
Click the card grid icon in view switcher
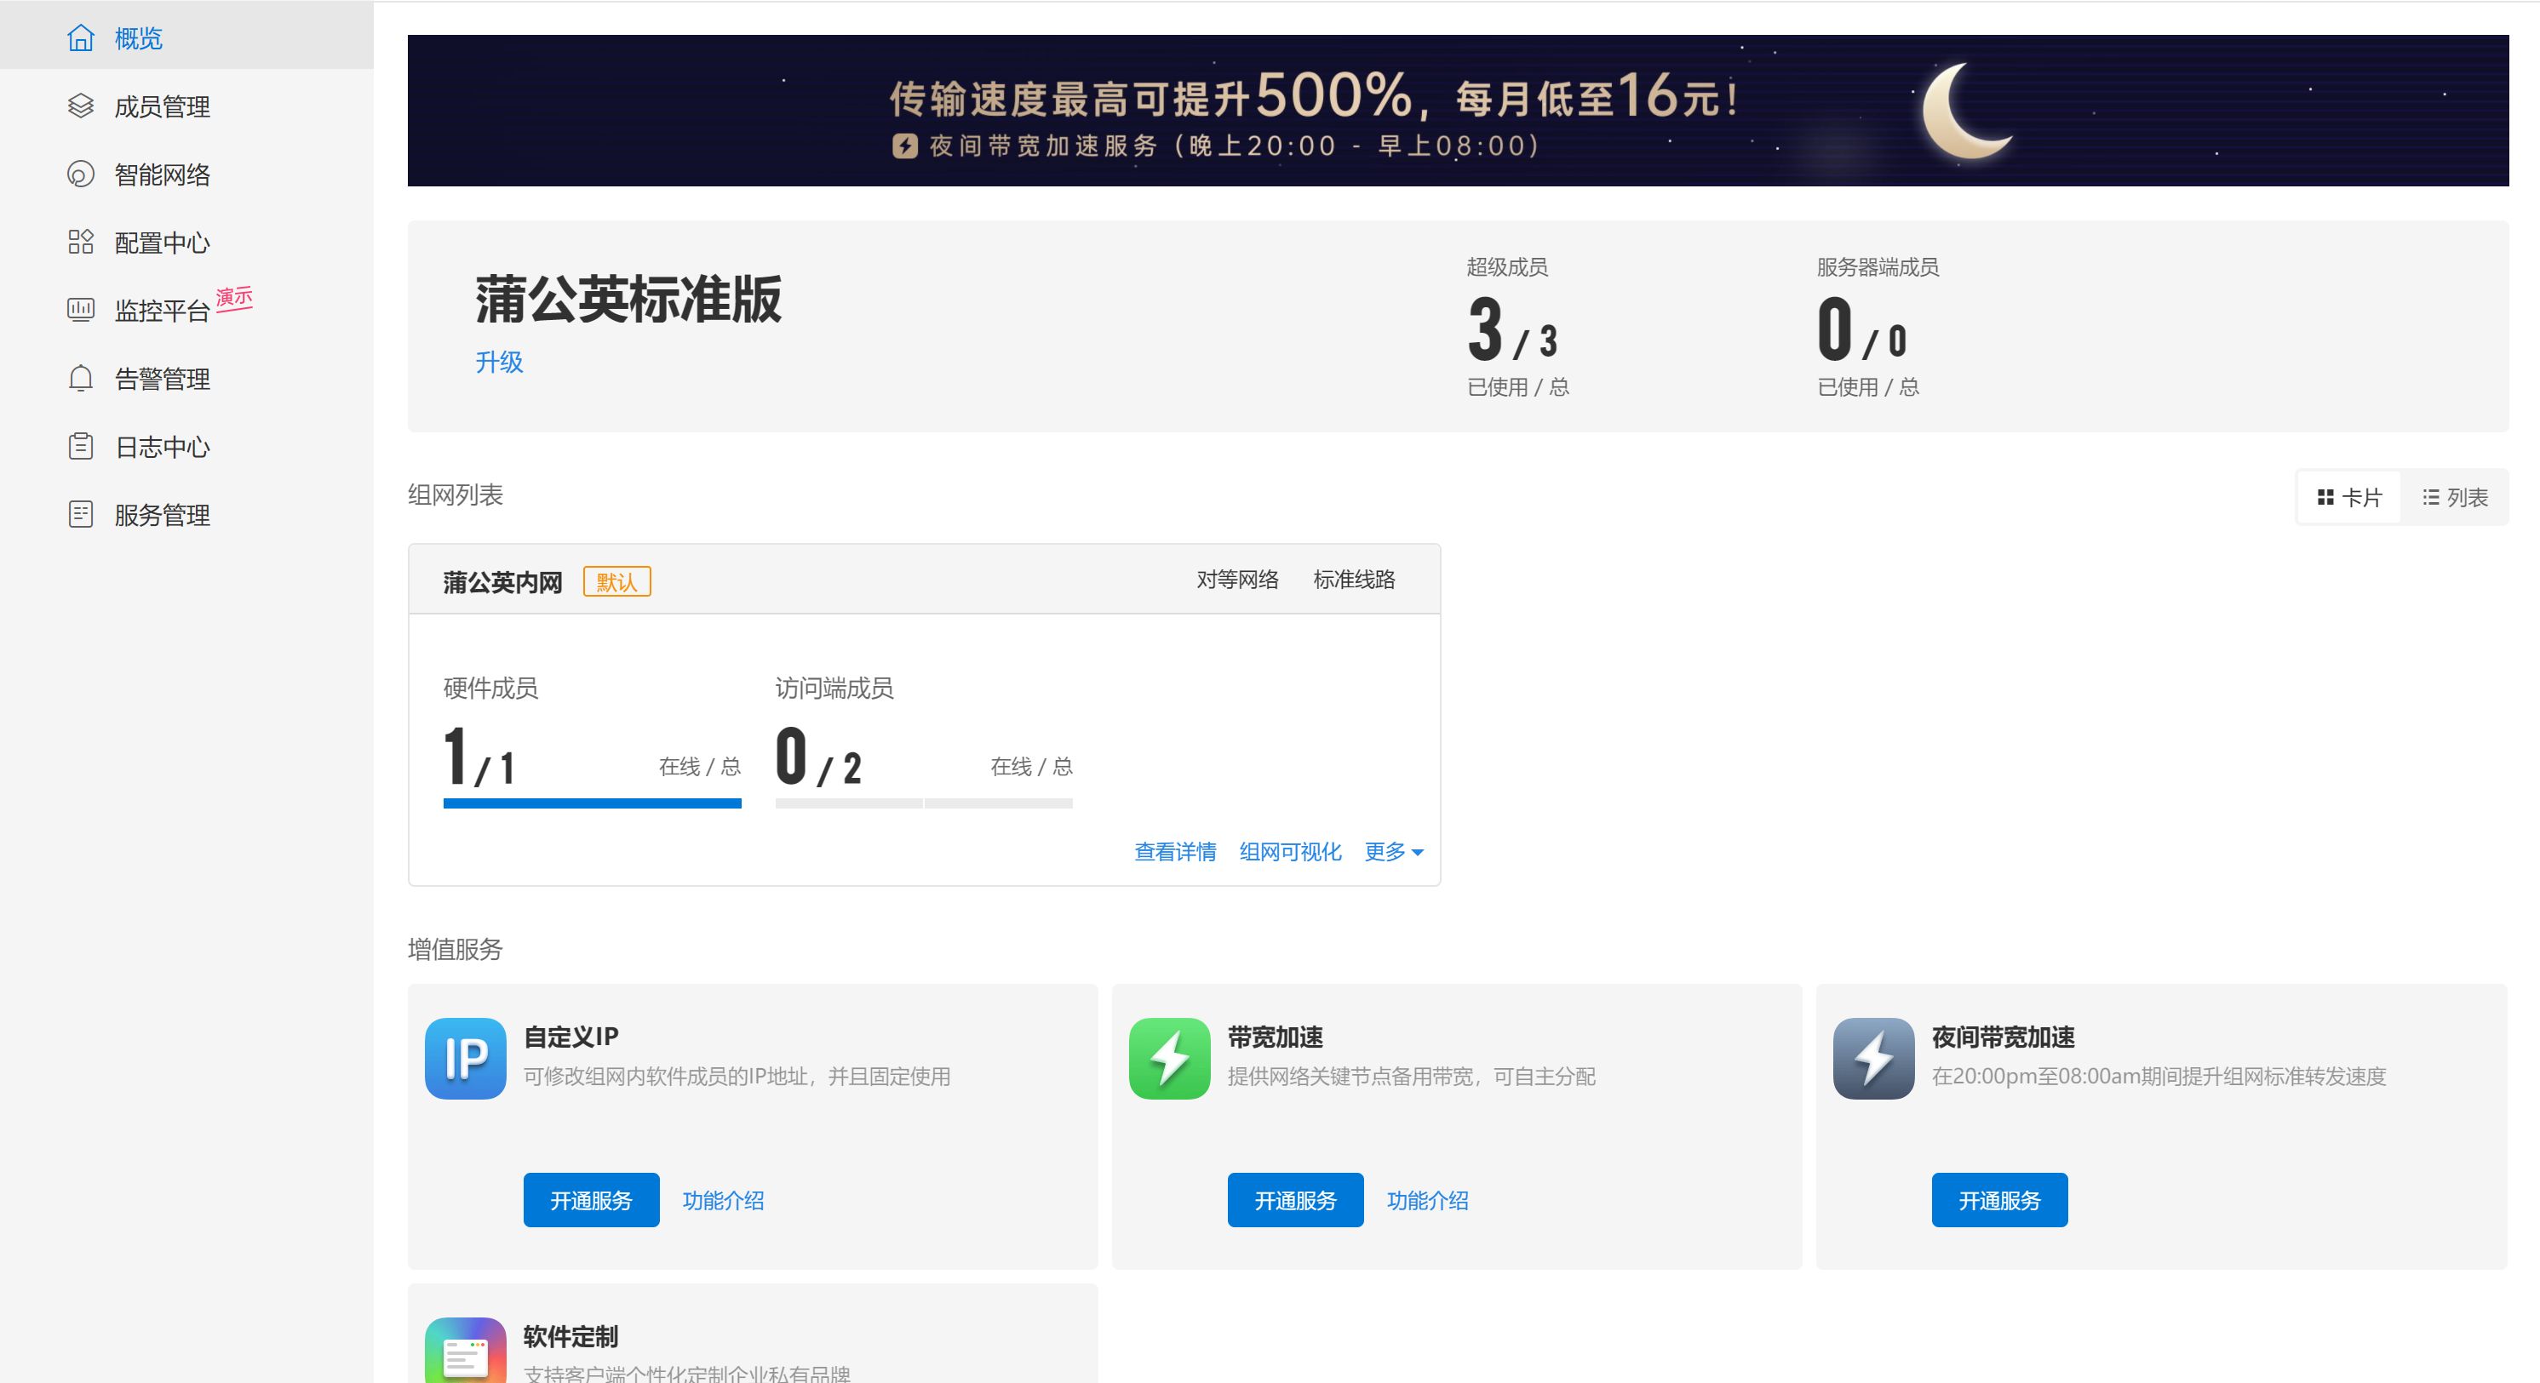[2325, 498]
